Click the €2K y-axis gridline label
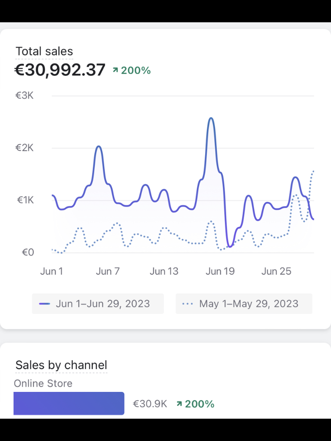 click(x=25, y=148)
